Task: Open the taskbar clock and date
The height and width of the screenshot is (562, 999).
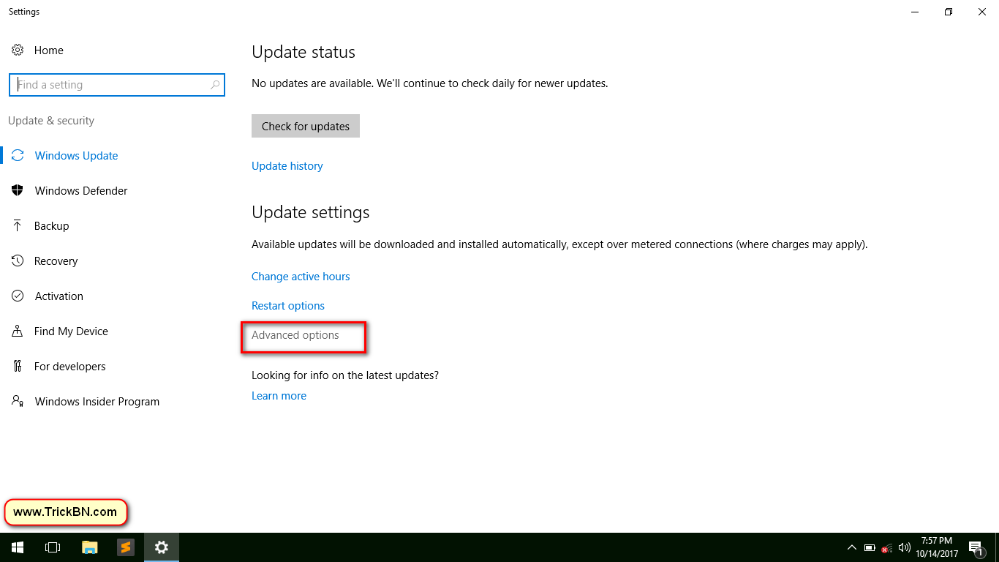Action: click(936, 547)
